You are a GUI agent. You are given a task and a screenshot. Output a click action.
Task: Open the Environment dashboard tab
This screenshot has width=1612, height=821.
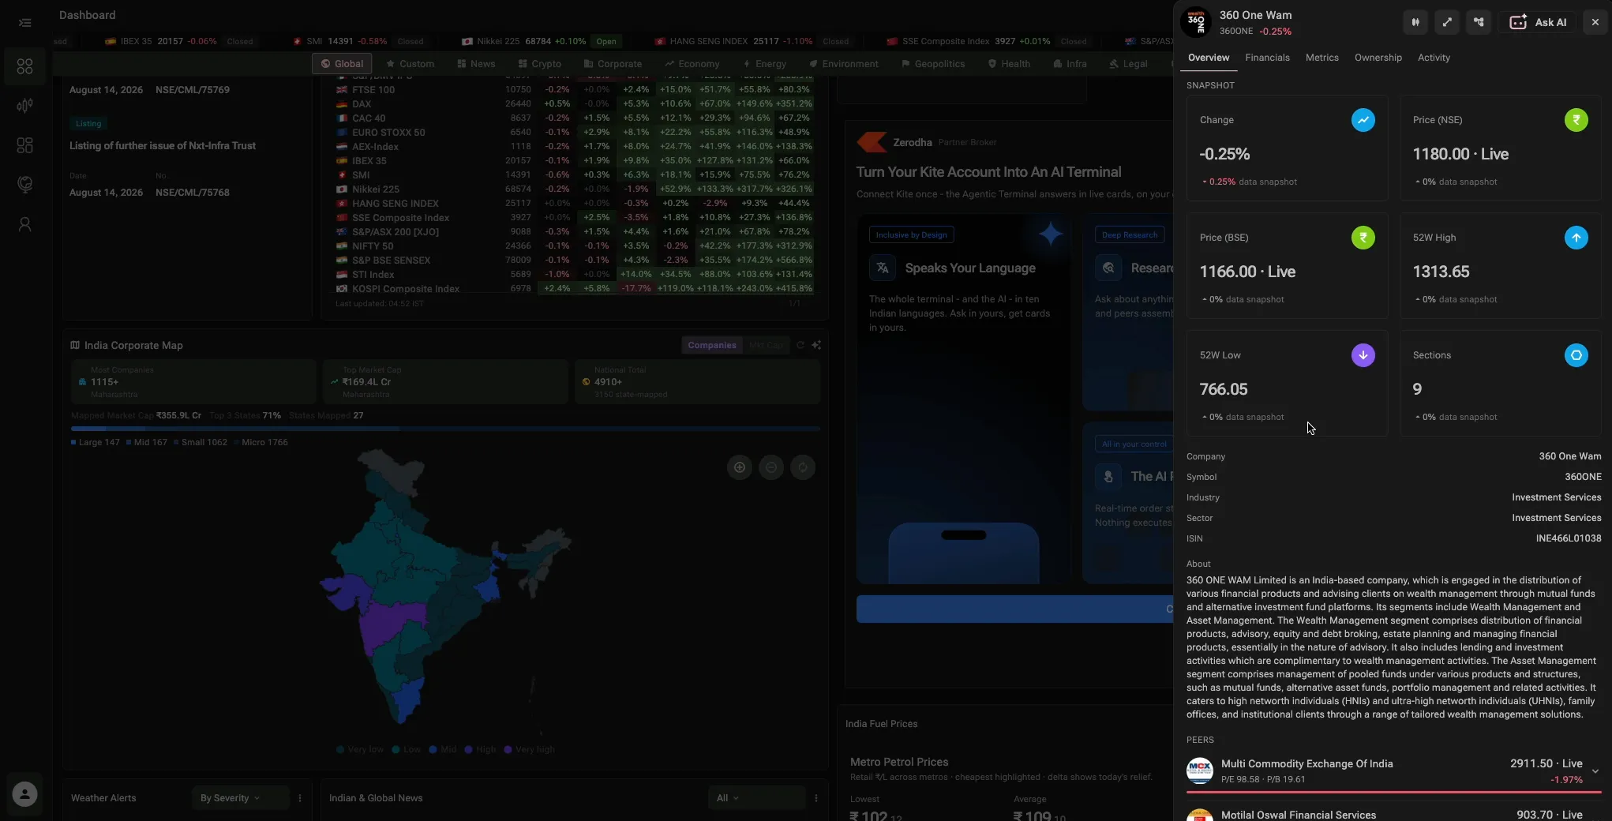coord(844,64)
